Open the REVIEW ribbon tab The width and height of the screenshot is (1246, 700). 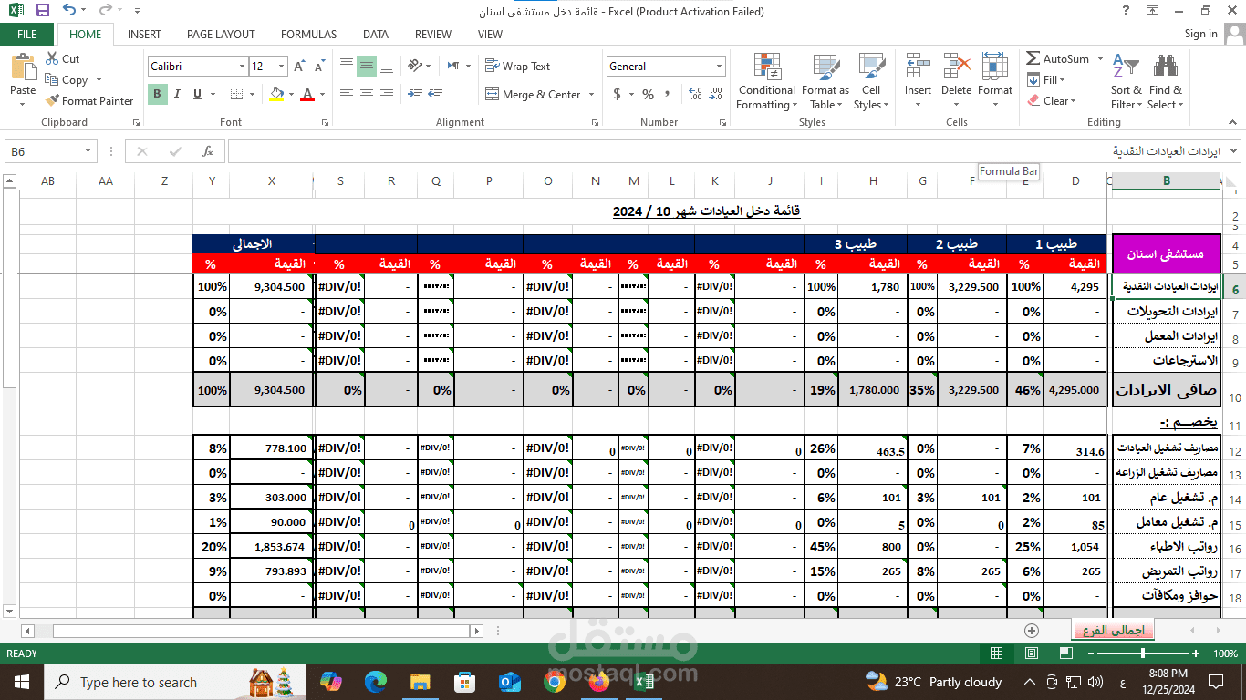tap(433, 35)
